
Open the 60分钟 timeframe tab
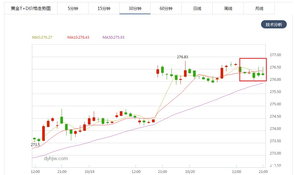point(166,8)
